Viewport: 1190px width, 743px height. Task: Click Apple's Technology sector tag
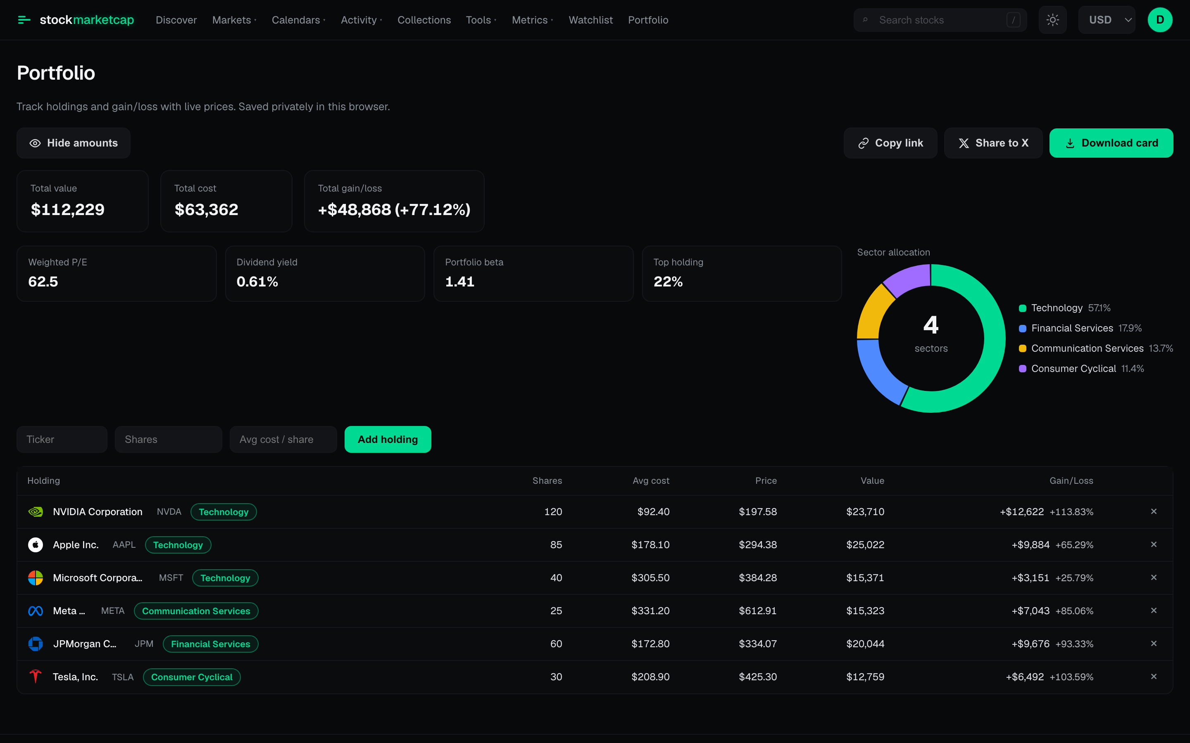point(178,544)
